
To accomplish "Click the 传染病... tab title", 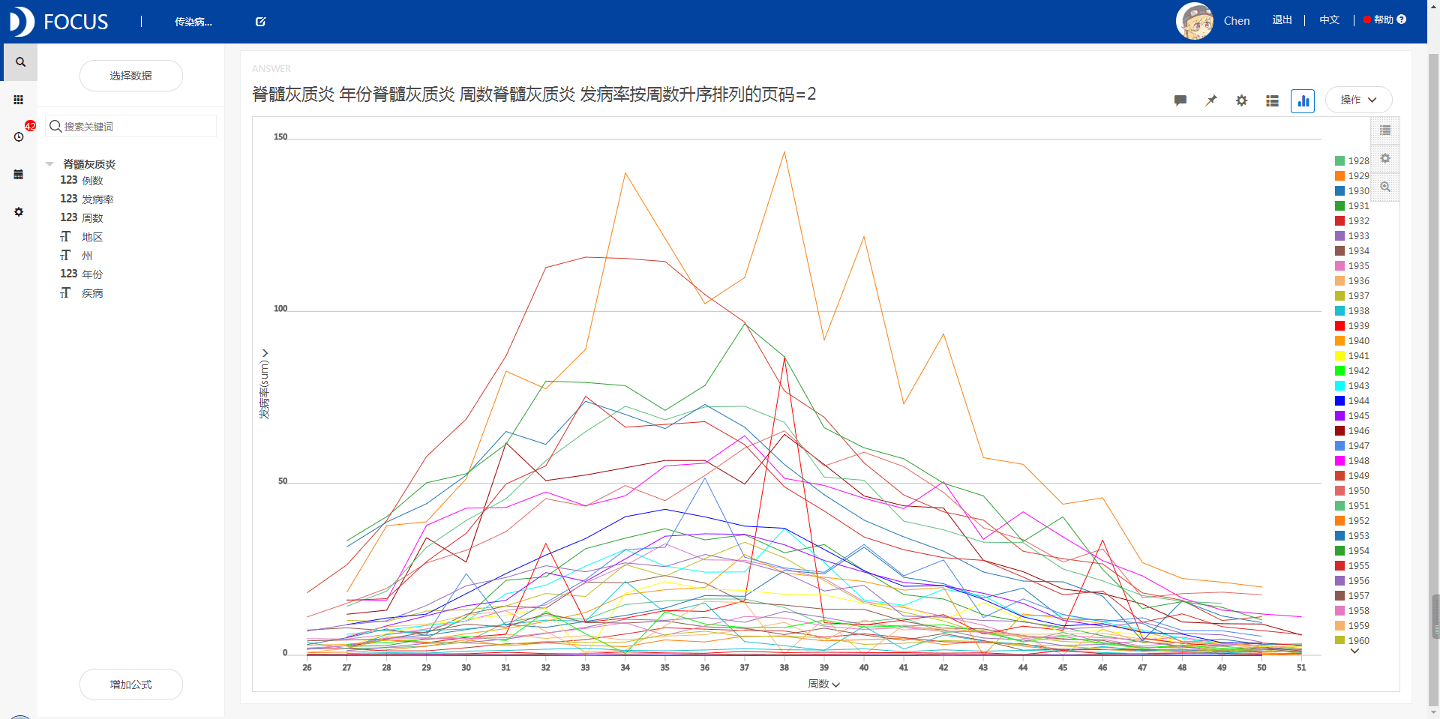I will pyautogui.click(x=193, y=22).
